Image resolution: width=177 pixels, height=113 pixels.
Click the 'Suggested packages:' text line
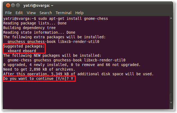(x=23, y=46)
